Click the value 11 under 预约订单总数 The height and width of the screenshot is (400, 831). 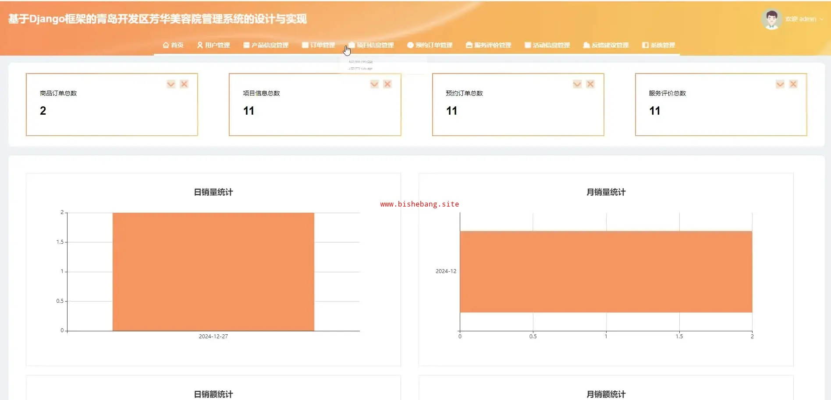[x=452, y=111]
